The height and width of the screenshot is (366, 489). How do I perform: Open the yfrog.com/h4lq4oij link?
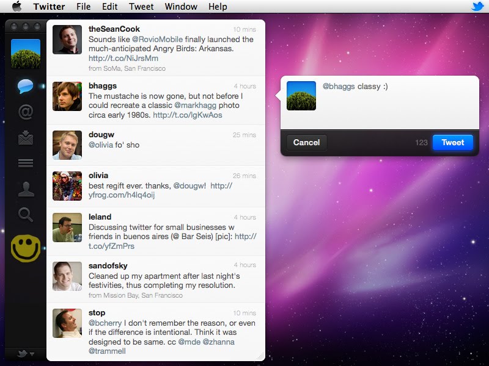point(122,195)
